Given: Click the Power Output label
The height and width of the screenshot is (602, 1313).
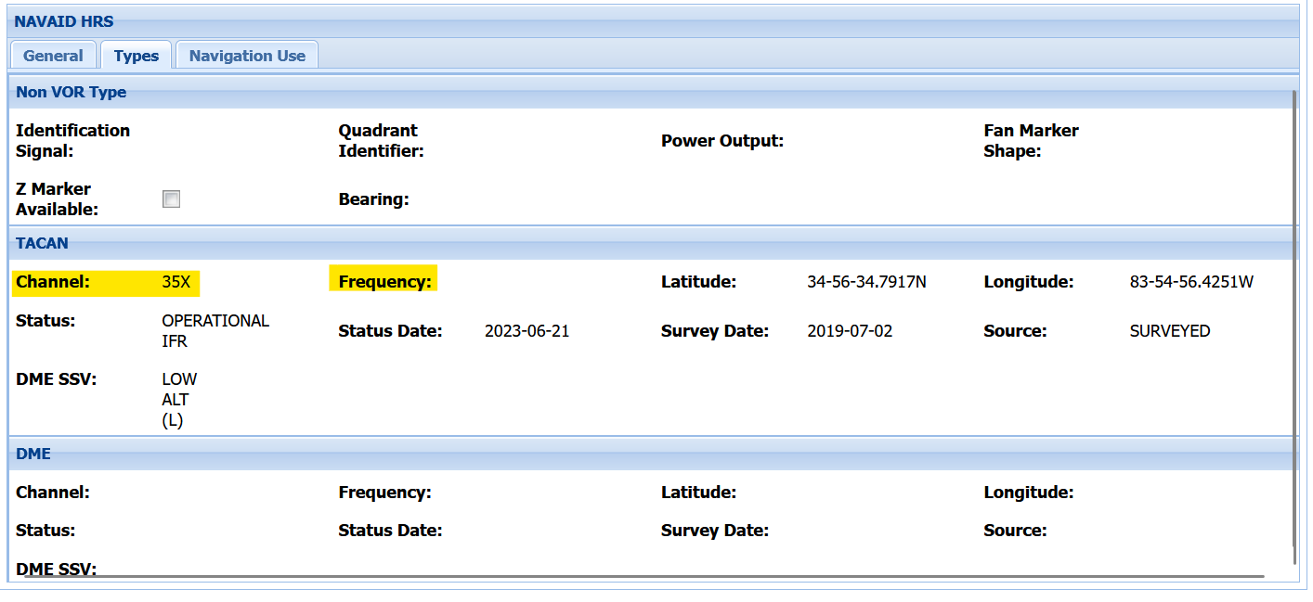Looking at the screenshot, I should pos(722,141).
